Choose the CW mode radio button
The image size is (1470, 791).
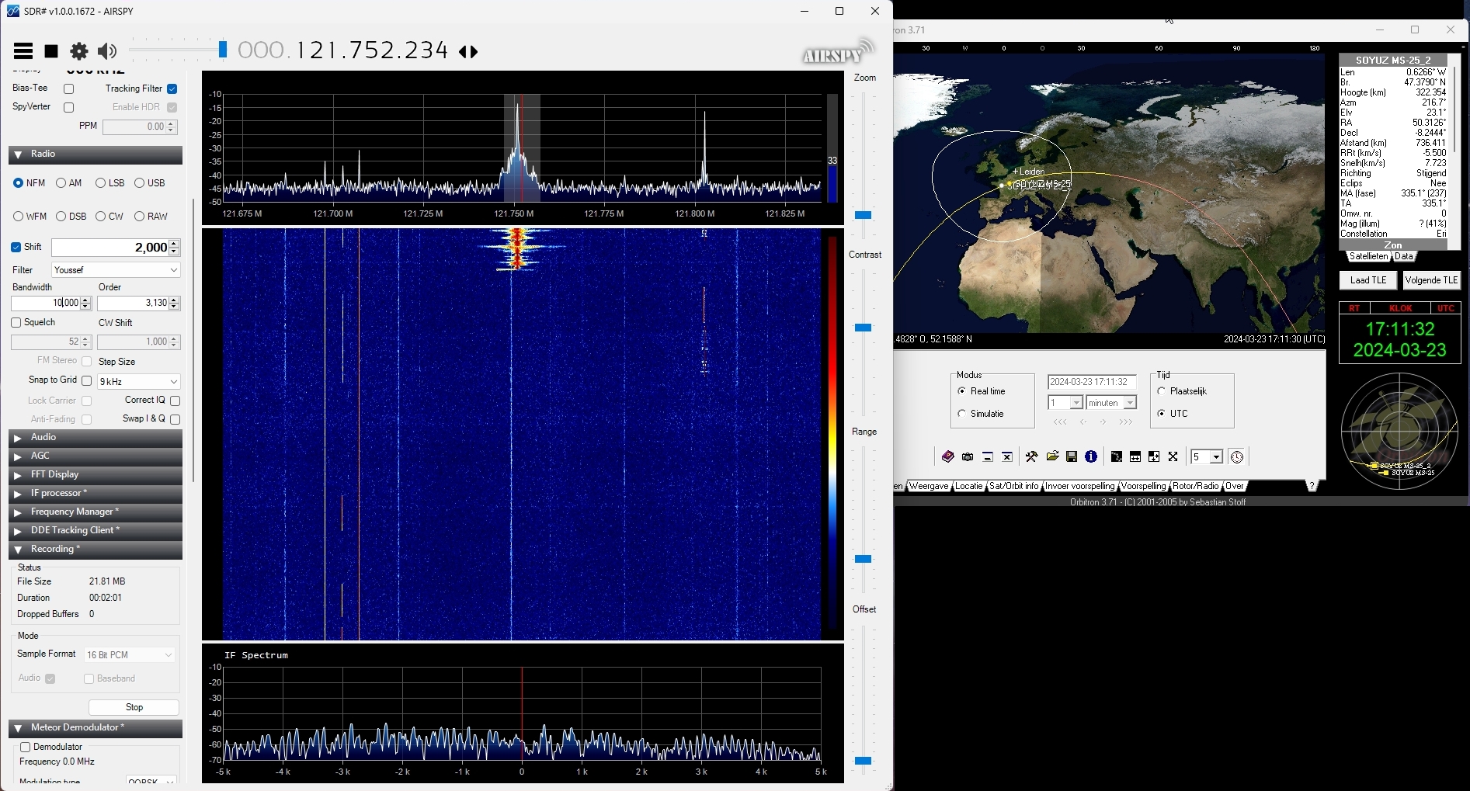(100, 217)
